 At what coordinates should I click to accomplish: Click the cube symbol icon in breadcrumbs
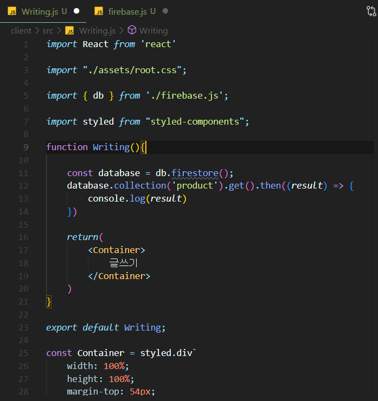point(132,30)
